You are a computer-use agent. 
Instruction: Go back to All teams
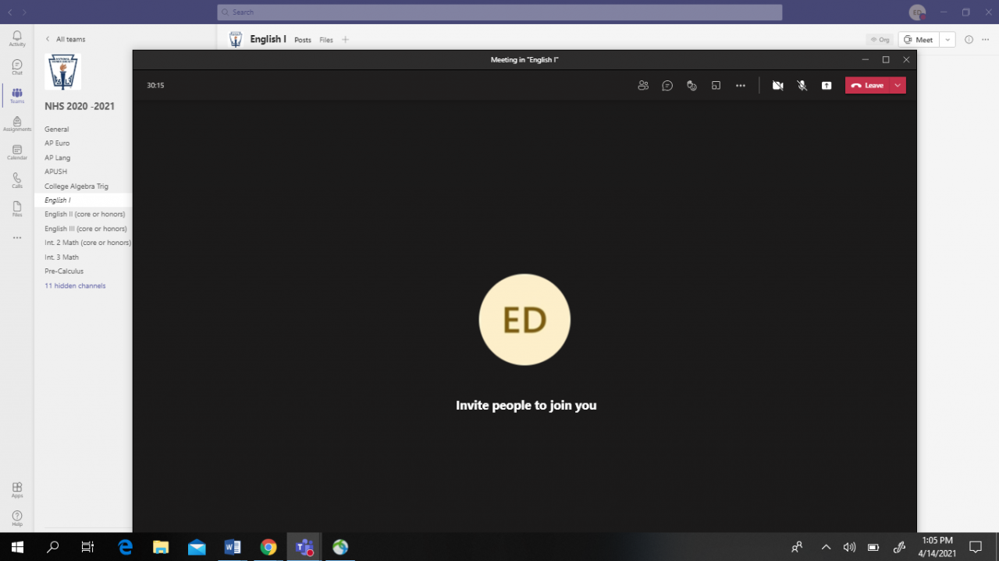click(66, 39)
